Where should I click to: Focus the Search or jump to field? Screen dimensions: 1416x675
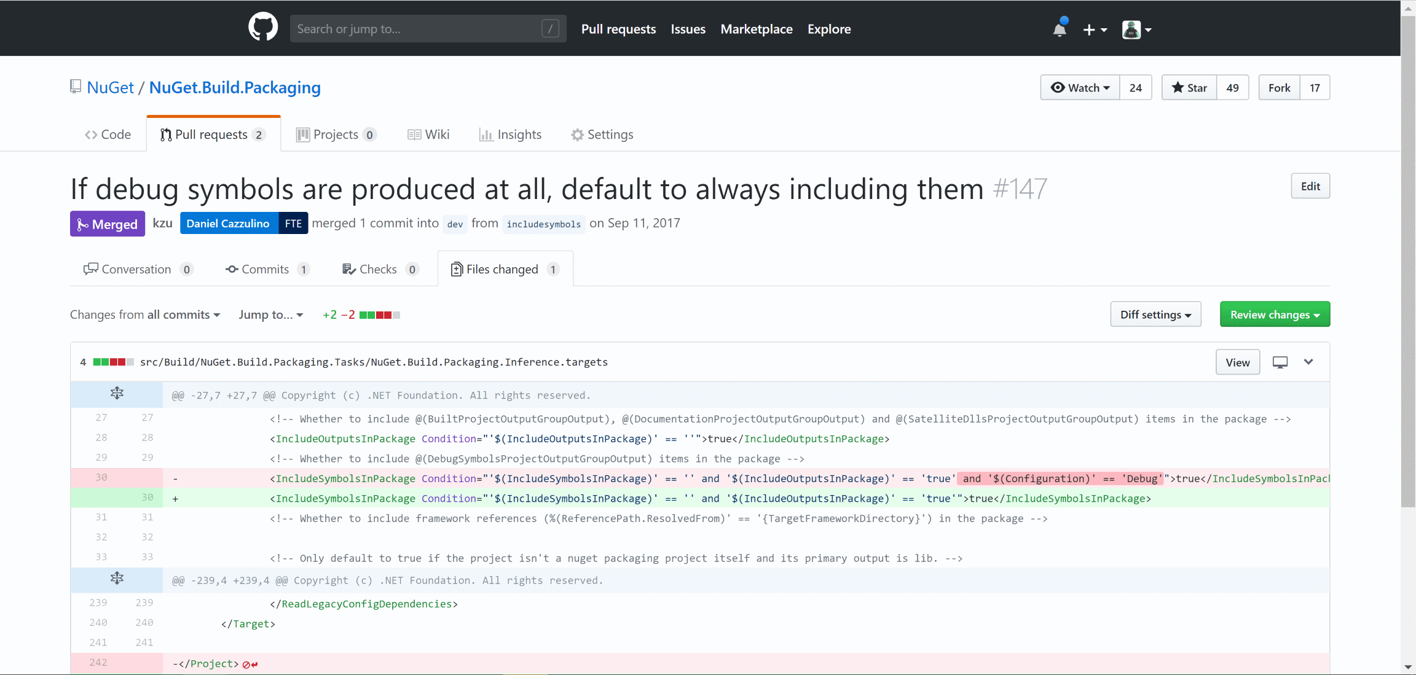pyautogui.click(x=428, y=29)
